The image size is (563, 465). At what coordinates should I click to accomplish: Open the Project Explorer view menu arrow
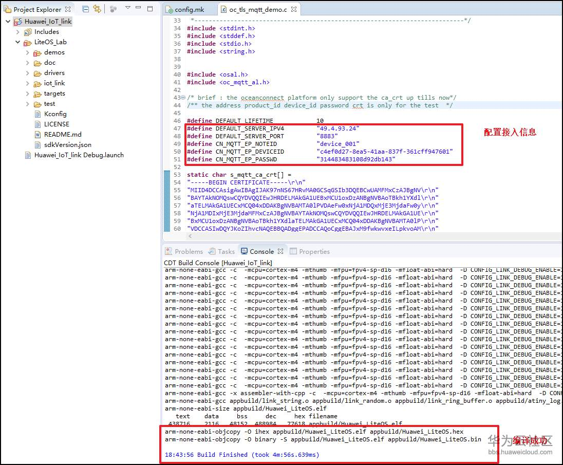tap(127, 7)
